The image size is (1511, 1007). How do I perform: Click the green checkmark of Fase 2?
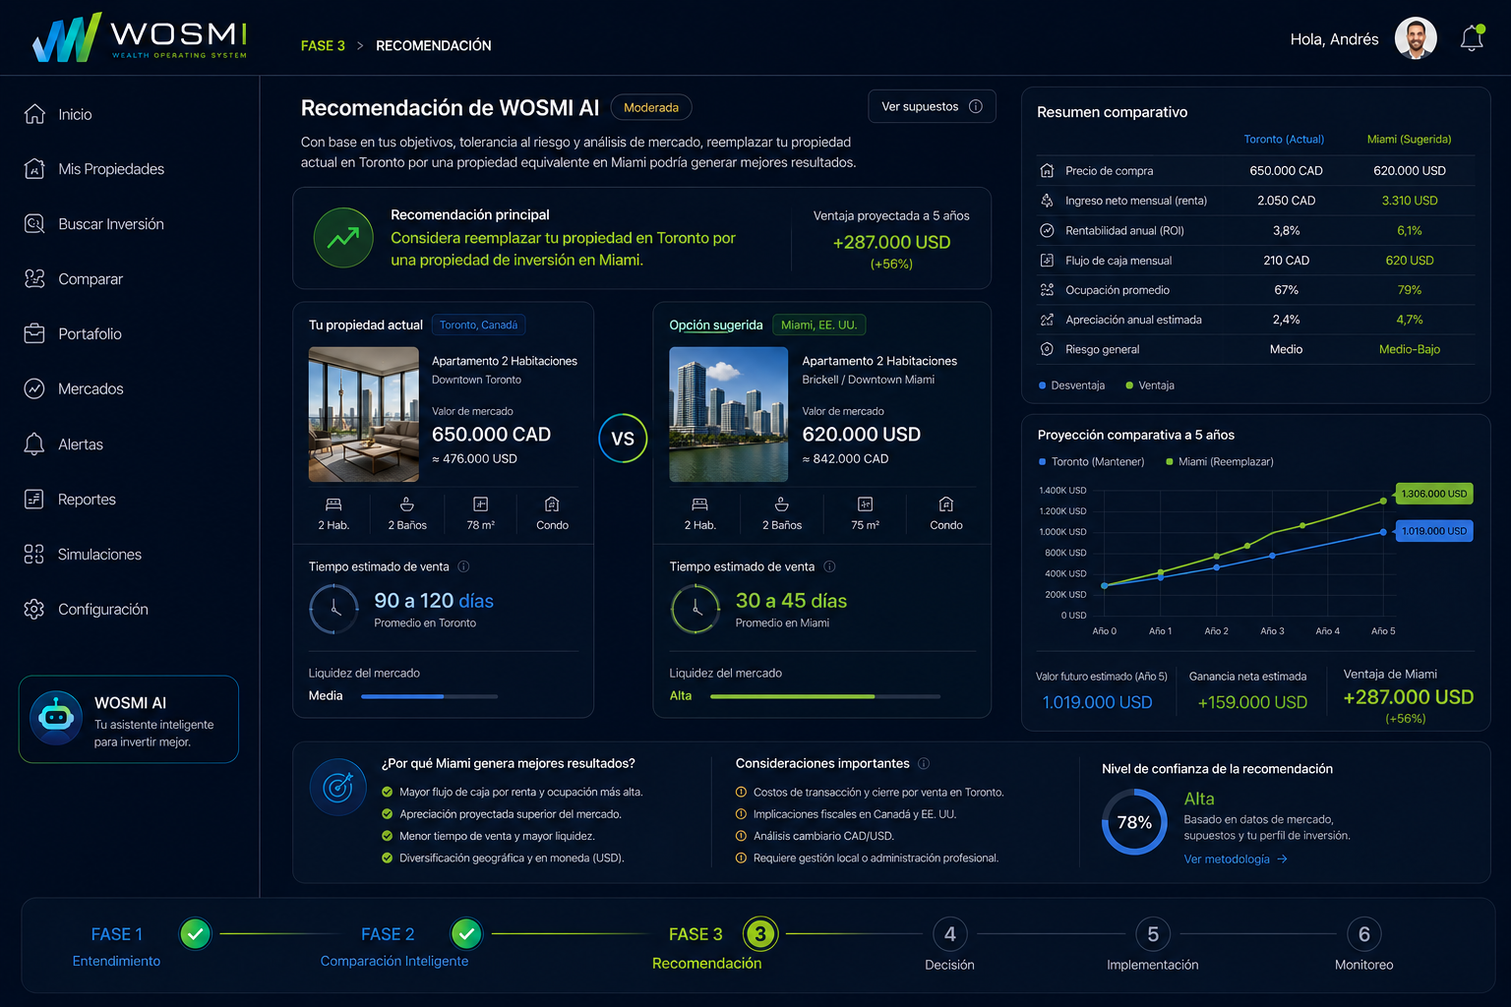point(466,933)
